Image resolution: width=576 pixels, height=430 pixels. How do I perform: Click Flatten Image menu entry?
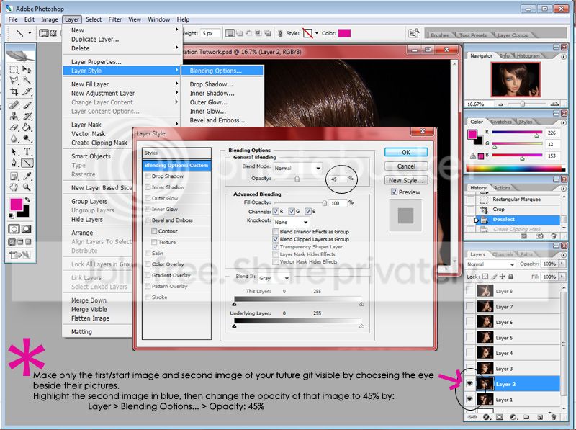[91, 318]
